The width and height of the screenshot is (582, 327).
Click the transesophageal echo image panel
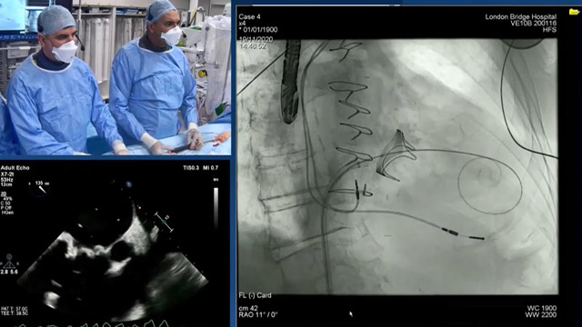115,243
